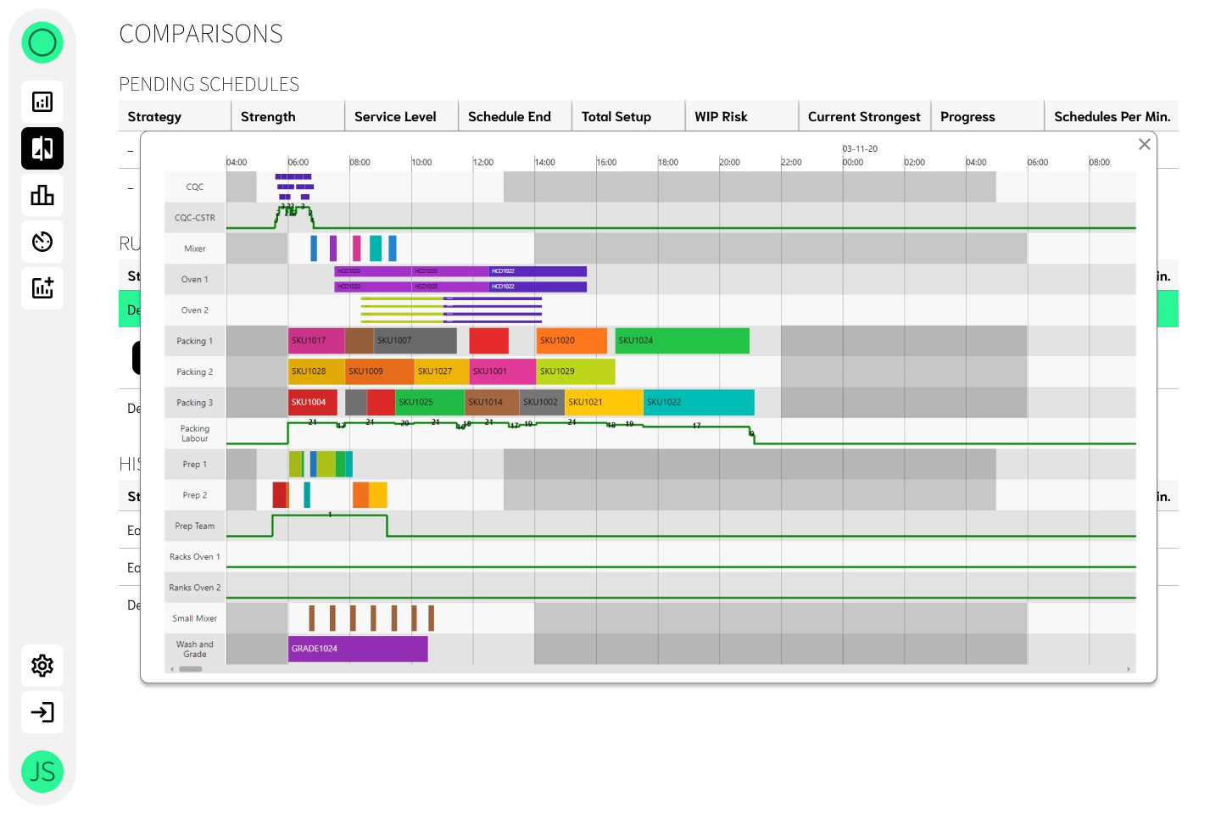Select the Comparisons icon in sidebar
The height and width of the screenshot is (814, 1221).
click(42, 148)
